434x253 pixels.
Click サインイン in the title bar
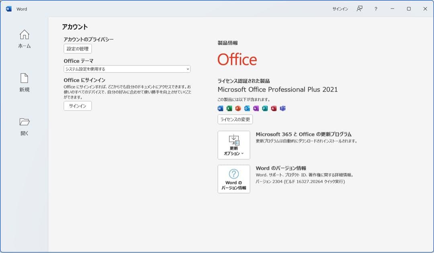pyautogui.click(x=340, y=8)
